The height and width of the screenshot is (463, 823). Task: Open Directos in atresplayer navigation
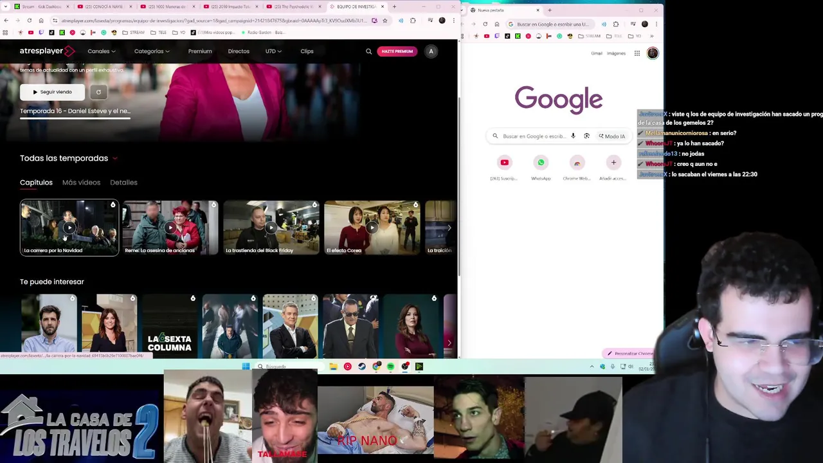(239, 51)
